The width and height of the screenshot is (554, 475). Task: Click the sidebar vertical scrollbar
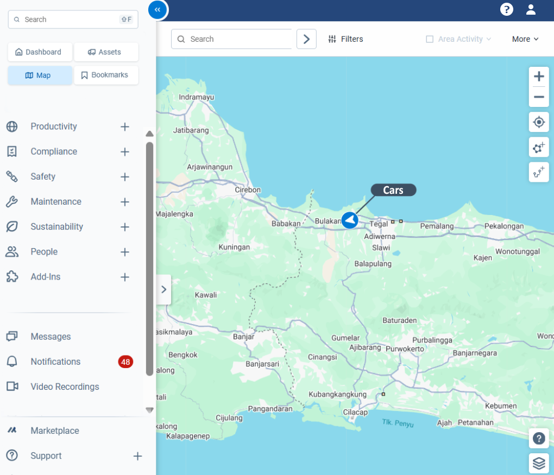click(x=150, y=258)
